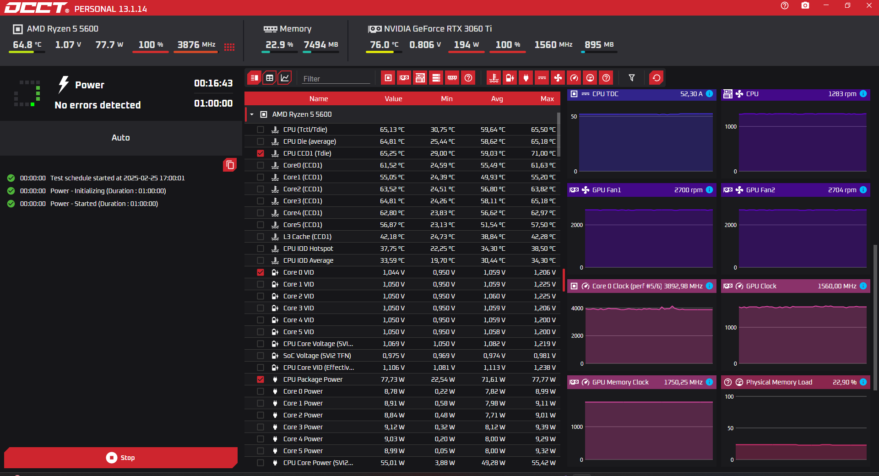Copy the test log with the red copy icon

click(230, 165)
